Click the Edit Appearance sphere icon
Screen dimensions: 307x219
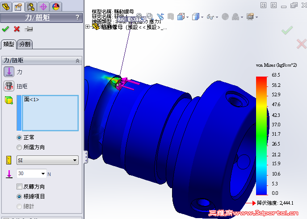225,17
